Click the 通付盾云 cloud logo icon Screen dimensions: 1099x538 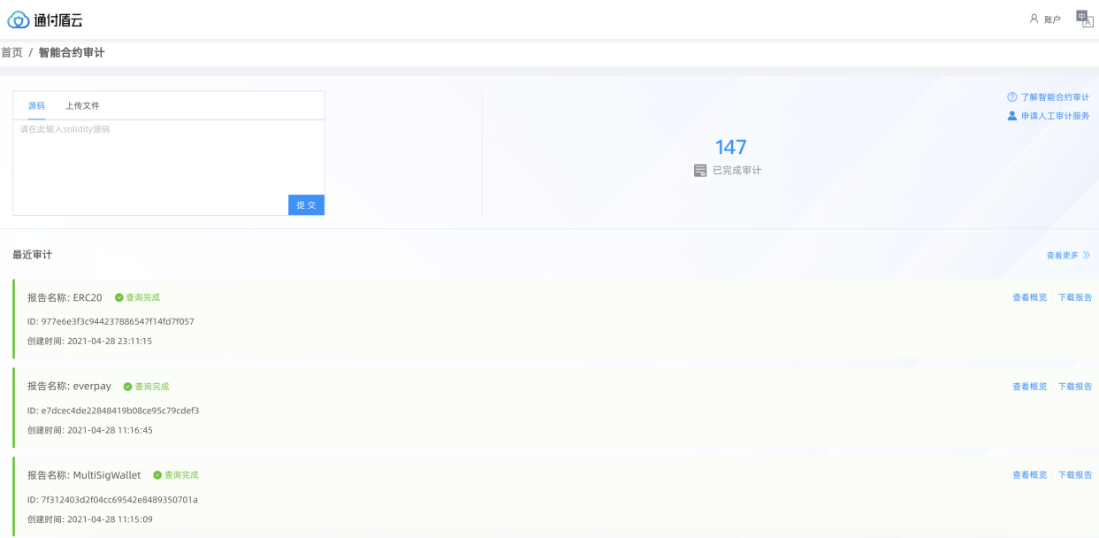[x=18, y=19]
